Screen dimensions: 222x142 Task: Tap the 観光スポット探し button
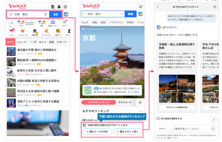pos(127,132)
